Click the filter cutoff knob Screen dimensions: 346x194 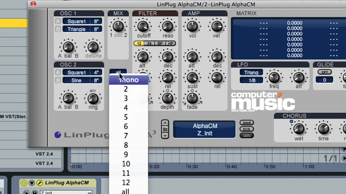[x=143, y=26]
